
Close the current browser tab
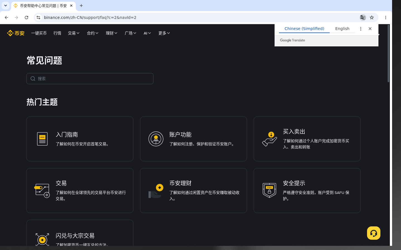pyautogui.click(x=71, y=6)
